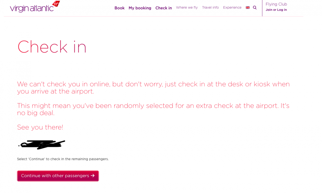Viewport: 322px width, 193px height.
Task: Click the Log in link
Action: point(282,10)
